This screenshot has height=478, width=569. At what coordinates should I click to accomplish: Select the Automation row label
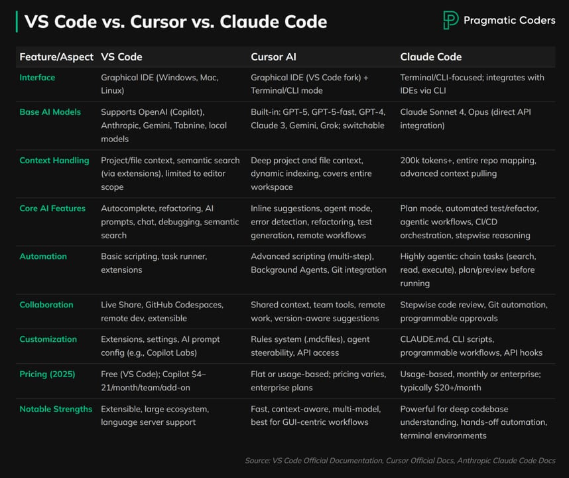43,256
